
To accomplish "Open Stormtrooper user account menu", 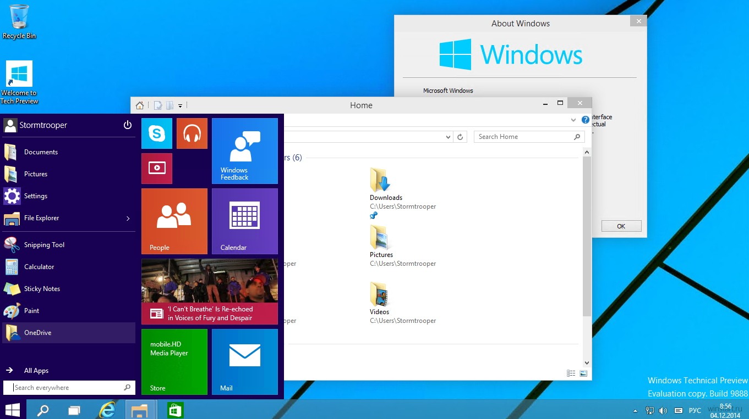I will pyautogui.click(x=35, y=125).
